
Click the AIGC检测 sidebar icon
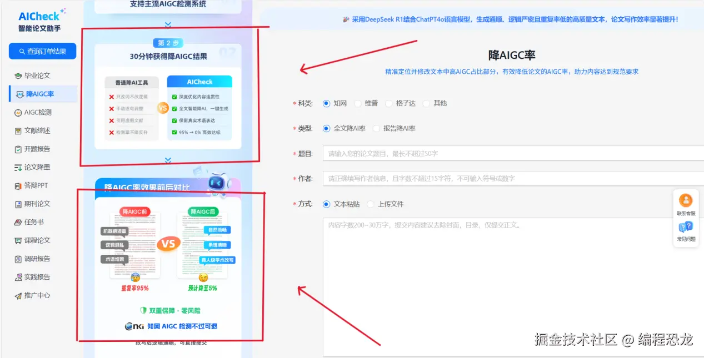coord(18,112)
